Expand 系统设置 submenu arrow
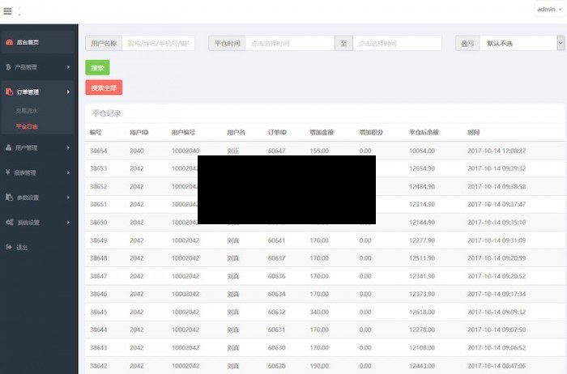567x374 pixels. (68, 223)
